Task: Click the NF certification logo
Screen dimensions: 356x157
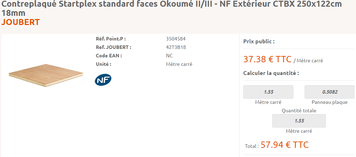Action: coord(103,80)
